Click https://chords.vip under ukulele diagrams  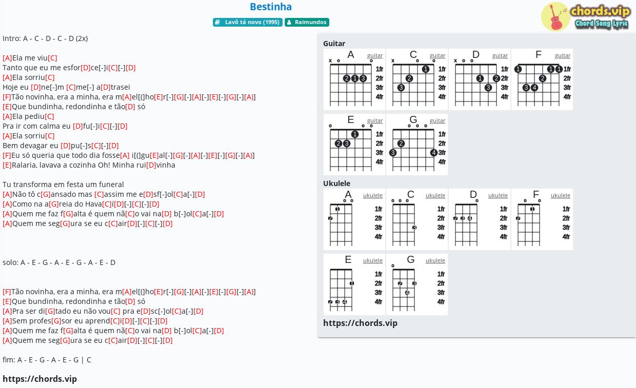(x=360, y=323)
